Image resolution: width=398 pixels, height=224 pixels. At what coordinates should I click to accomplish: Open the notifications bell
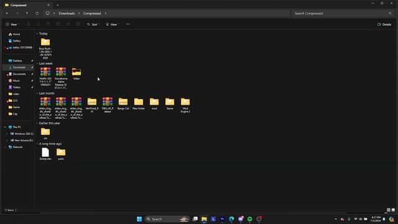(384, 219)
